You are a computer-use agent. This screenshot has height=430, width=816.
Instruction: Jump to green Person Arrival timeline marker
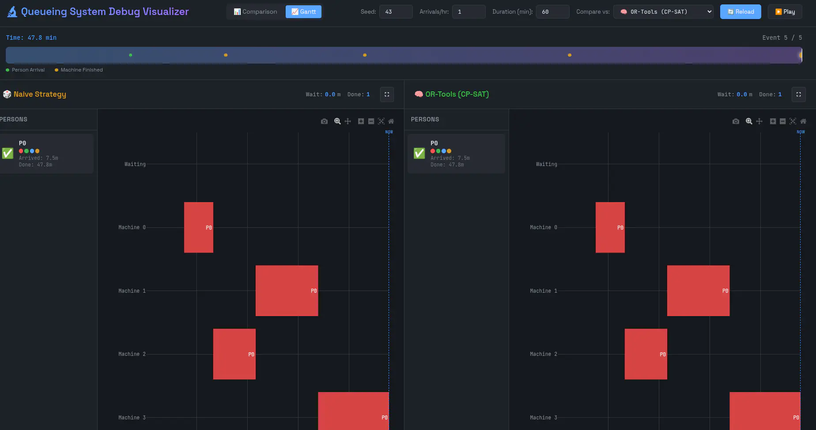tap(131, 55)
